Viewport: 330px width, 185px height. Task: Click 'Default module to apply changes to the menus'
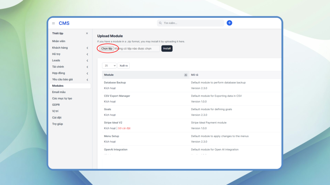(x=220, y=136)
